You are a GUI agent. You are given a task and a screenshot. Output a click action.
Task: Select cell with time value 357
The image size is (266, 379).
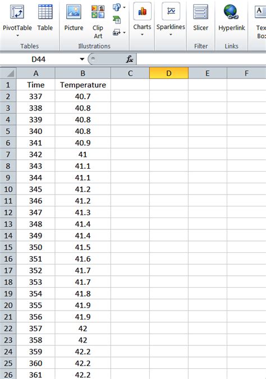36,329
